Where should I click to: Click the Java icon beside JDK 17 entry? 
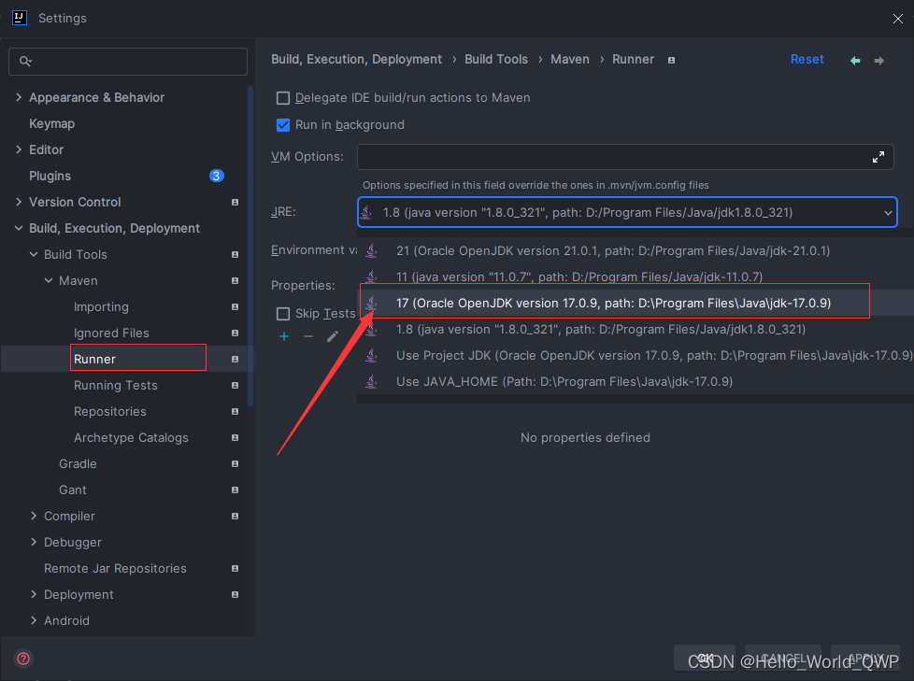(x=369, y=303)
